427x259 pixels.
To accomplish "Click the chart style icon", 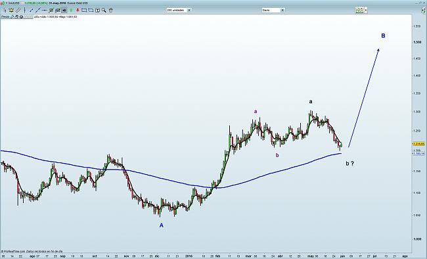I will click(x=359, y=11).
